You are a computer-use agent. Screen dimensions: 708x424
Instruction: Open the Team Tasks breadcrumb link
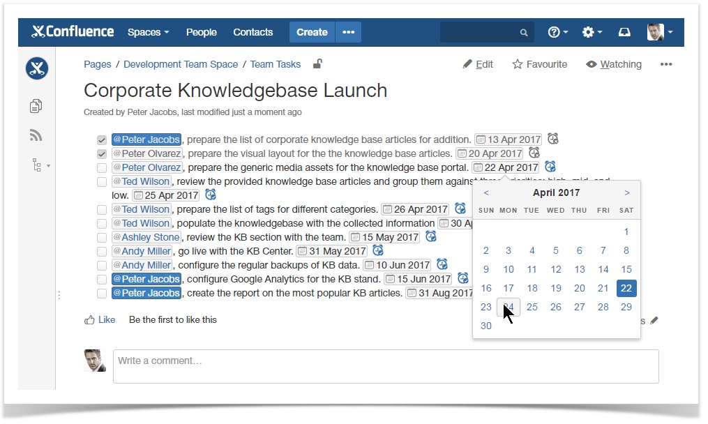275,64
